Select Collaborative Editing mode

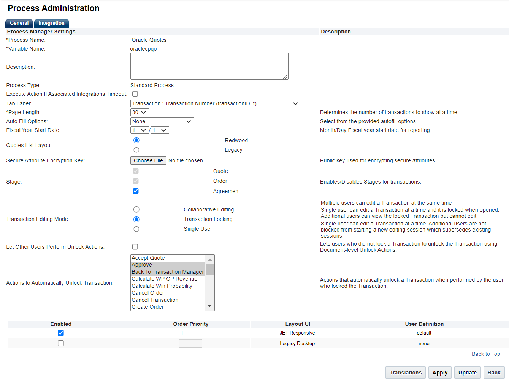click(136, 209)
